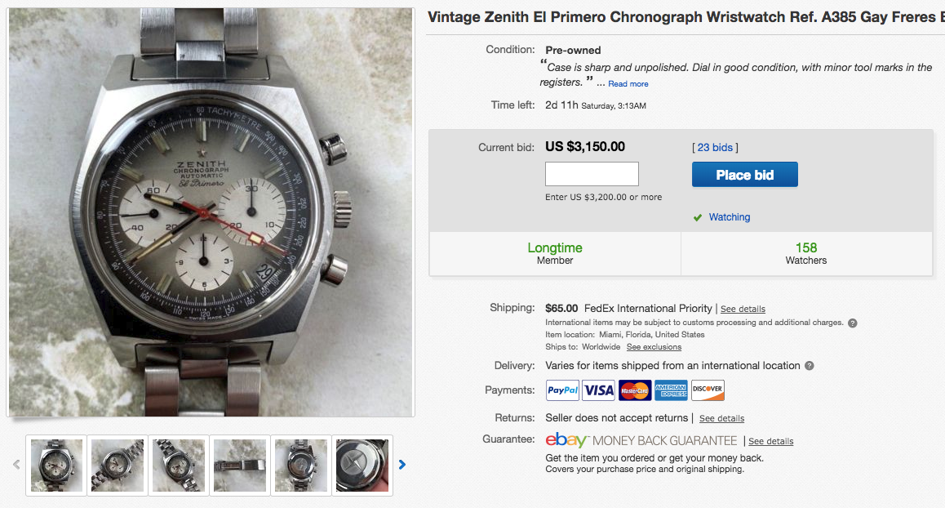Viewport: 945px width, 508px height.
Task: Go to next thumbnails with right arrow
Action: point(402,465)
